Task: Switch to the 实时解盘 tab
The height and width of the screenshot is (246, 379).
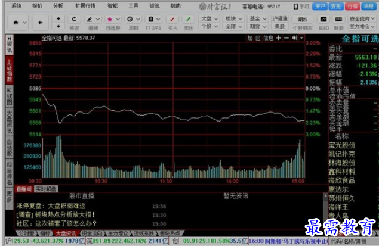Action: point(45,189)
